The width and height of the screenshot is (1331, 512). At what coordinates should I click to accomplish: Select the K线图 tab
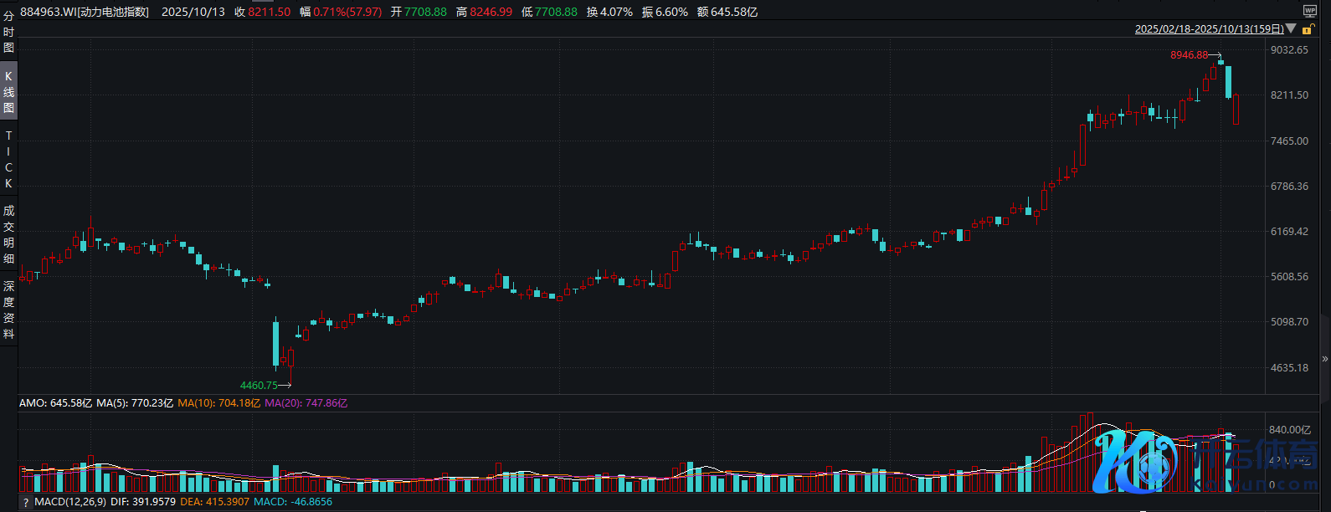[8, 91]
